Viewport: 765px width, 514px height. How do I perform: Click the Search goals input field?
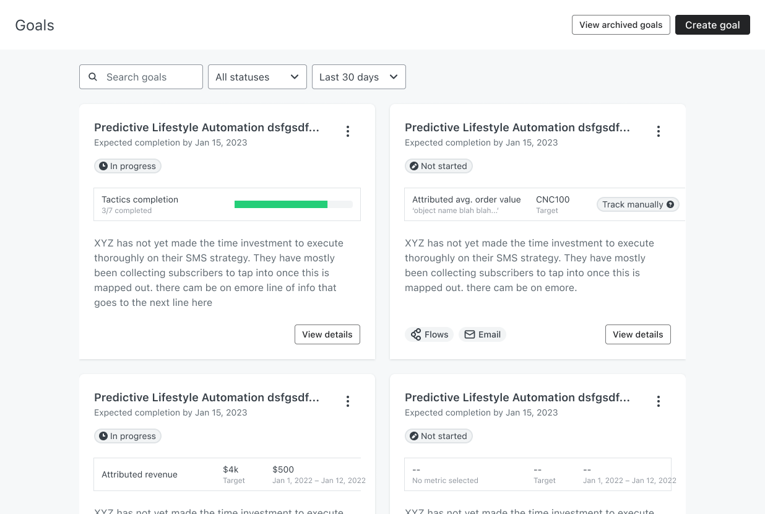pos(141,77)
